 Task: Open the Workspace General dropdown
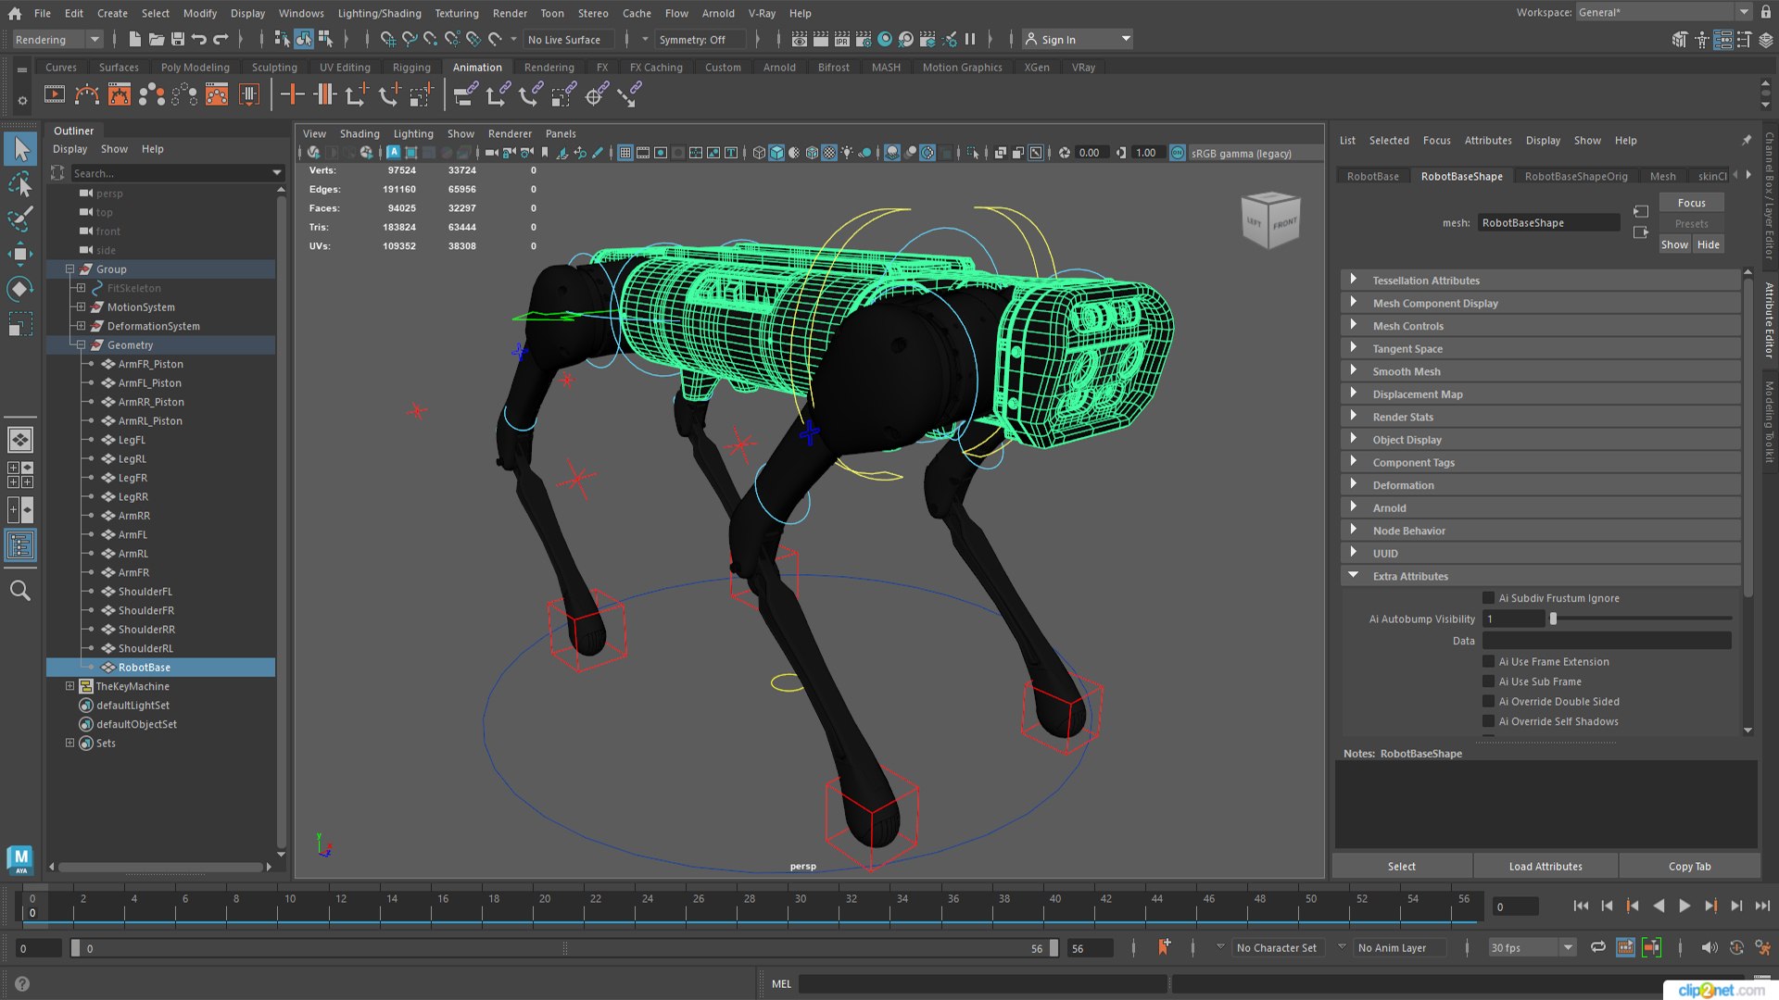[1663, 12]
